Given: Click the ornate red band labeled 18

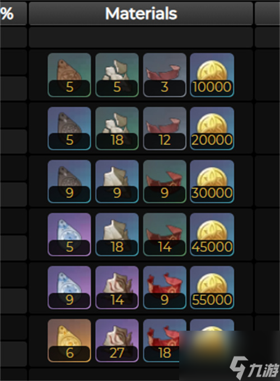Looking at the screenshot, I should (161, 341).
